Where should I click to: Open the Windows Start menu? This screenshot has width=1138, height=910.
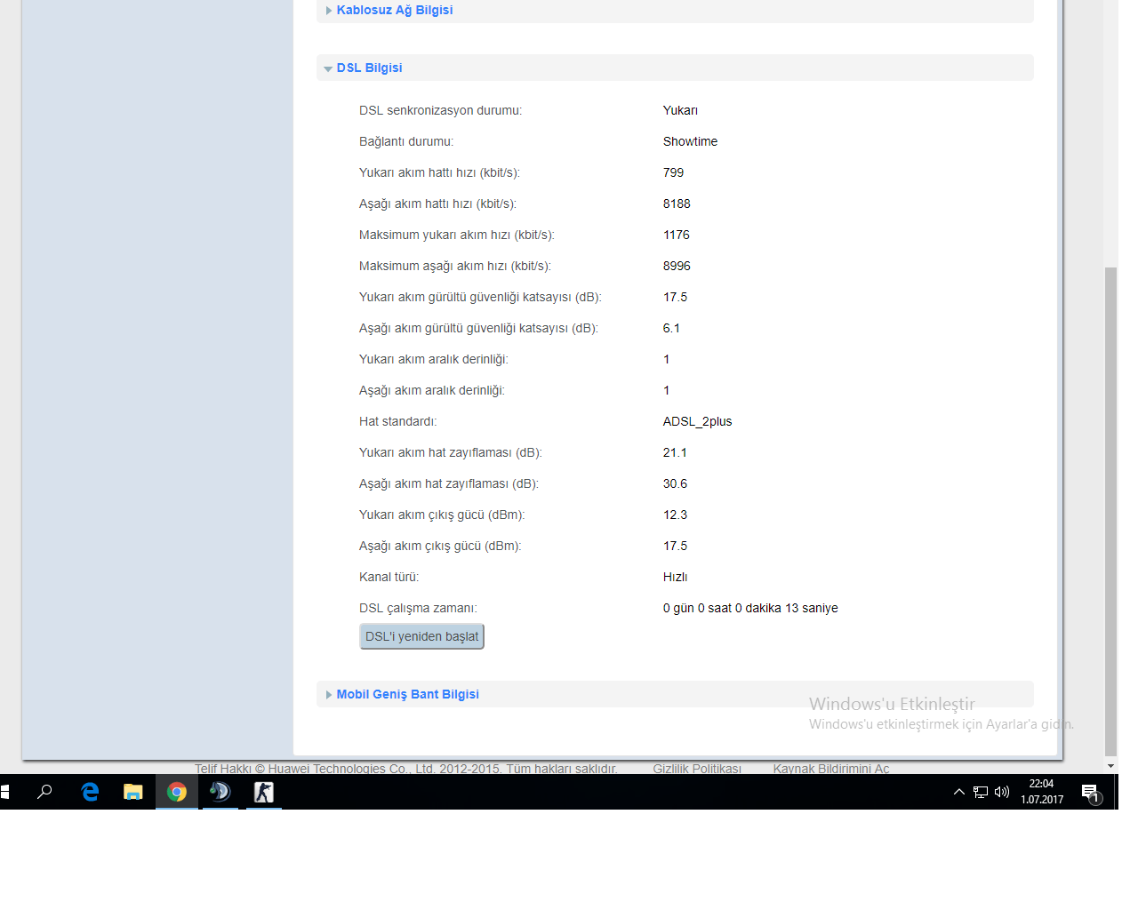coord(5,792)
